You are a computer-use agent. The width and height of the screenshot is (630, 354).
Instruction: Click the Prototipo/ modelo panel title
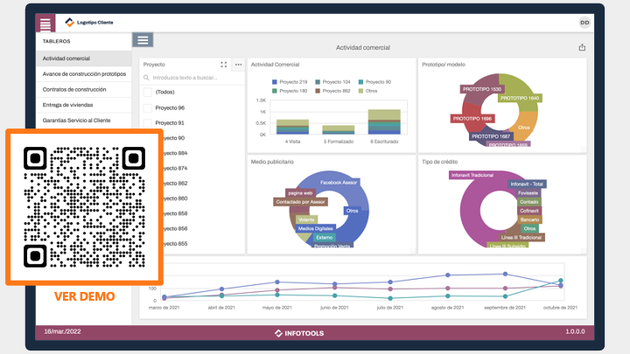[x=443, y=65]
